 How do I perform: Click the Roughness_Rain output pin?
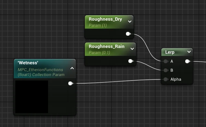pos(130,61)
